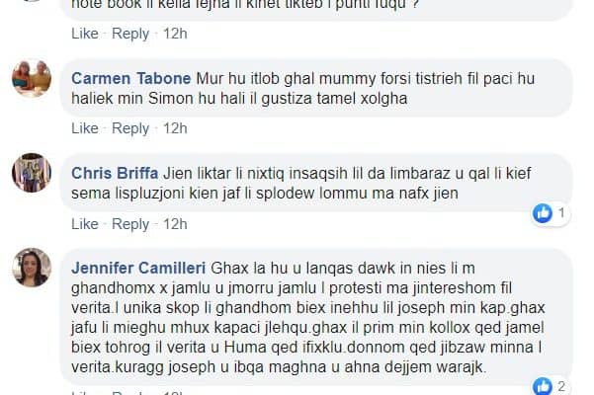Open Carmen Tabone's profile picture
The image size is (594, 395).
tap(31, 78)
